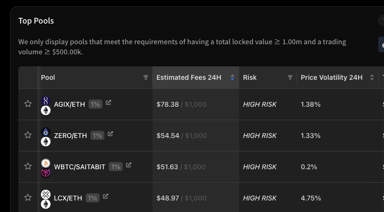Open ZERO/ETH pool in new window

[x=110, y=134]
